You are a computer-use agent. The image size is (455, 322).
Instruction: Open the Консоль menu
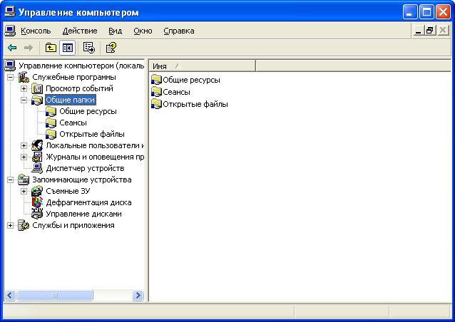[x=36, y=31]
